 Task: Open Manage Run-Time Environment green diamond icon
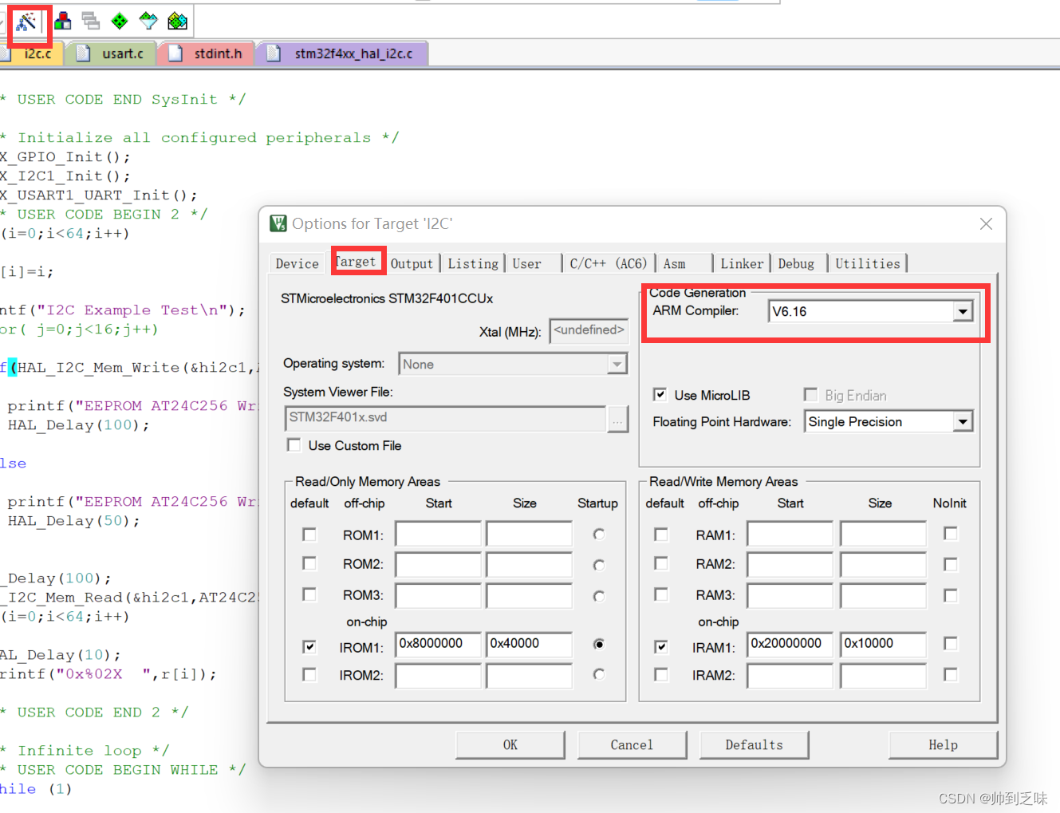(120, 22)
